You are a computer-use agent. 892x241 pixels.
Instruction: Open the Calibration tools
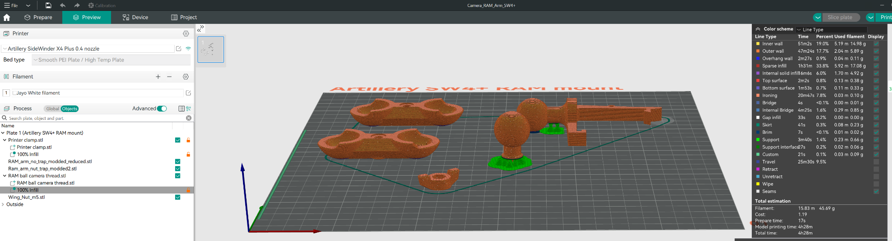[x=102, y=5]
